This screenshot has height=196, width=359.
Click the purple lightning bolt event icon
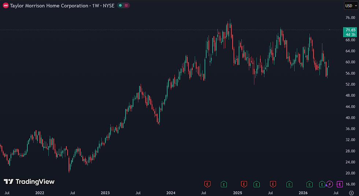[329, 184]
